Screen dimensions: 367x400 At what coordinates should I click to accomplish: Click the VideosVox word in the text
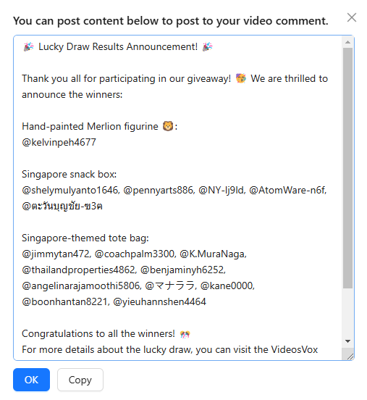click(x=295, y=349)
